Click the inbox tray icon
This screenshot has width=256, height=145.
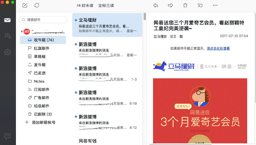[x=30, y=40]
